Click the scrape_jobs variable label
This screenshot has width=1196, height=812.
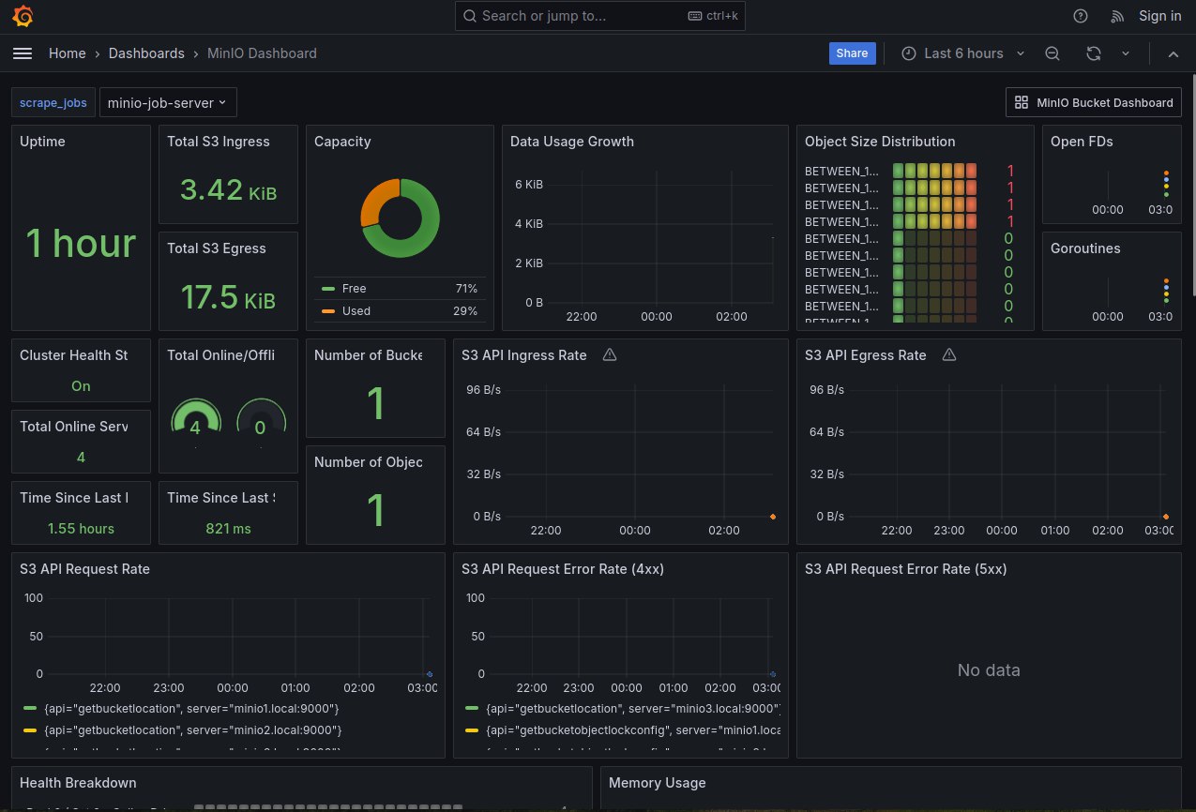(53, 102)
